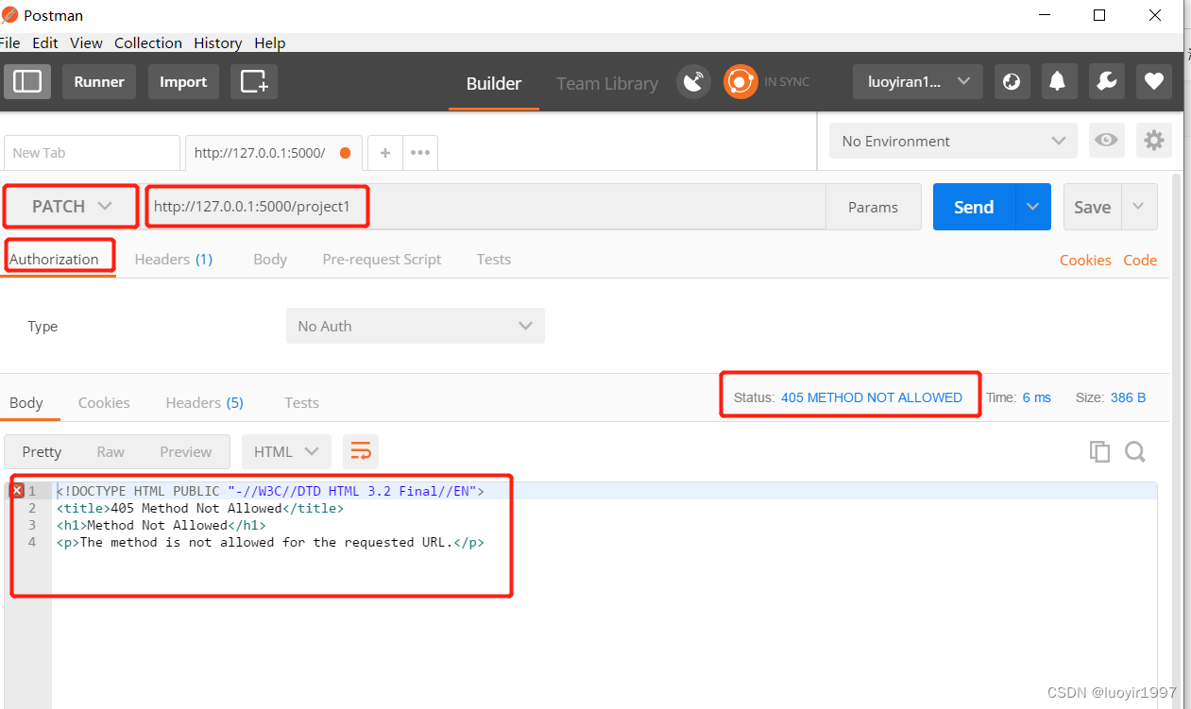Show the response Body tab
1191x709 pixels.
click(26, 402)
